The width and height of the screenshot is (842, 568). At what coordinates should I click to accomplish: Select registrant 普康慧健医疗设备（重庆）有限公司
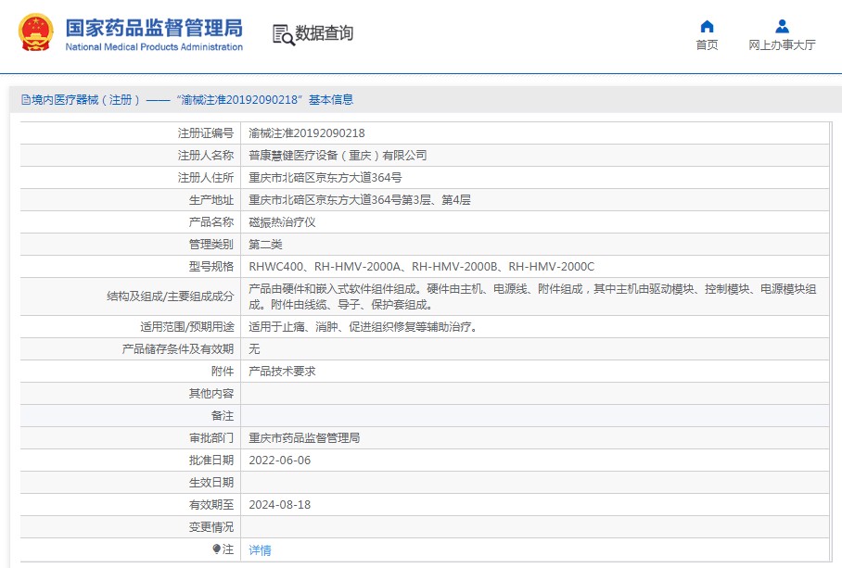338,156
